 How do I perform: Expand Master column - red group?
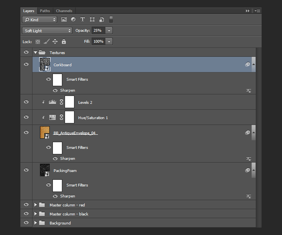[x=35, y=204]
